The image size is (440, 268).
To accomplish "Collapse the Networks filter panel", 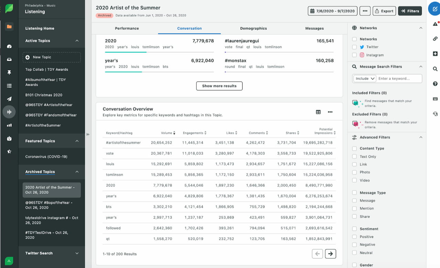I will point(421,28).
